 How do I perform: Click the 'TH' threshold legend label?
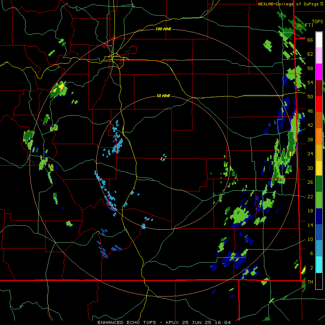(x=310, y=282)
